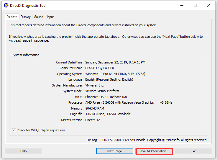The height and width of the screenshot is (160, 217).
Task: Click Save All Information button
Action: tap(154, 151)
